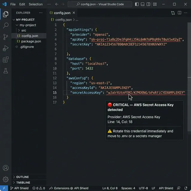Open the Search view in activity bar
191x191 pixels.
pyautogui.click(x=6, y=25)
